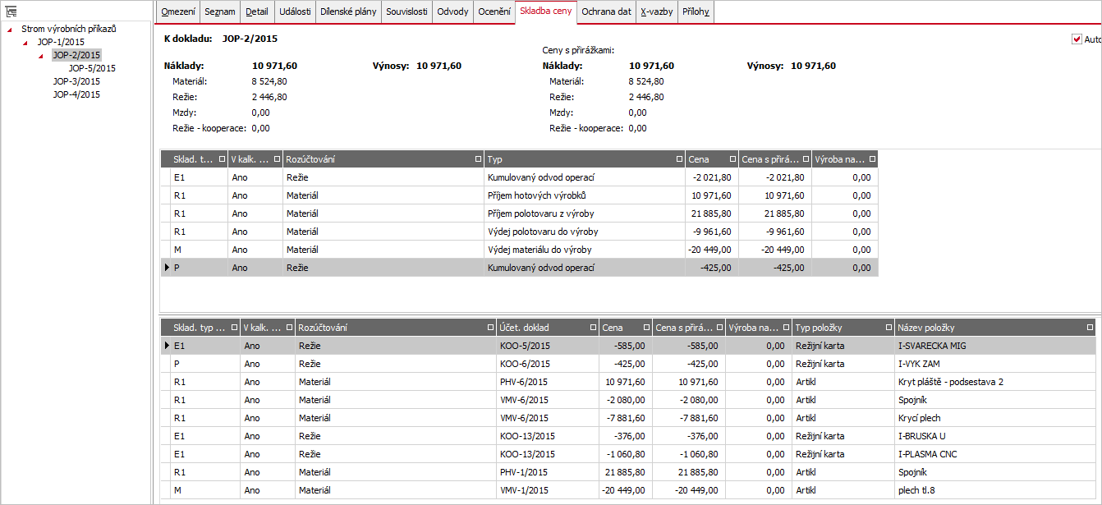Viewport: 1102px width, 505px height.
Task: Collapse the JOP-1/2015 tree node
Action: coord(25,43)
